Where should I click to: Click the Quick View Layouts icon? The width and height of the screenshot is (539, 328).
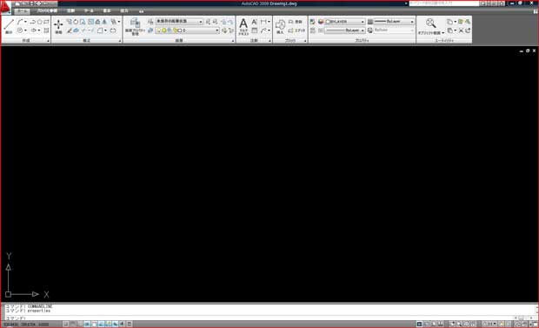(433, 324)
